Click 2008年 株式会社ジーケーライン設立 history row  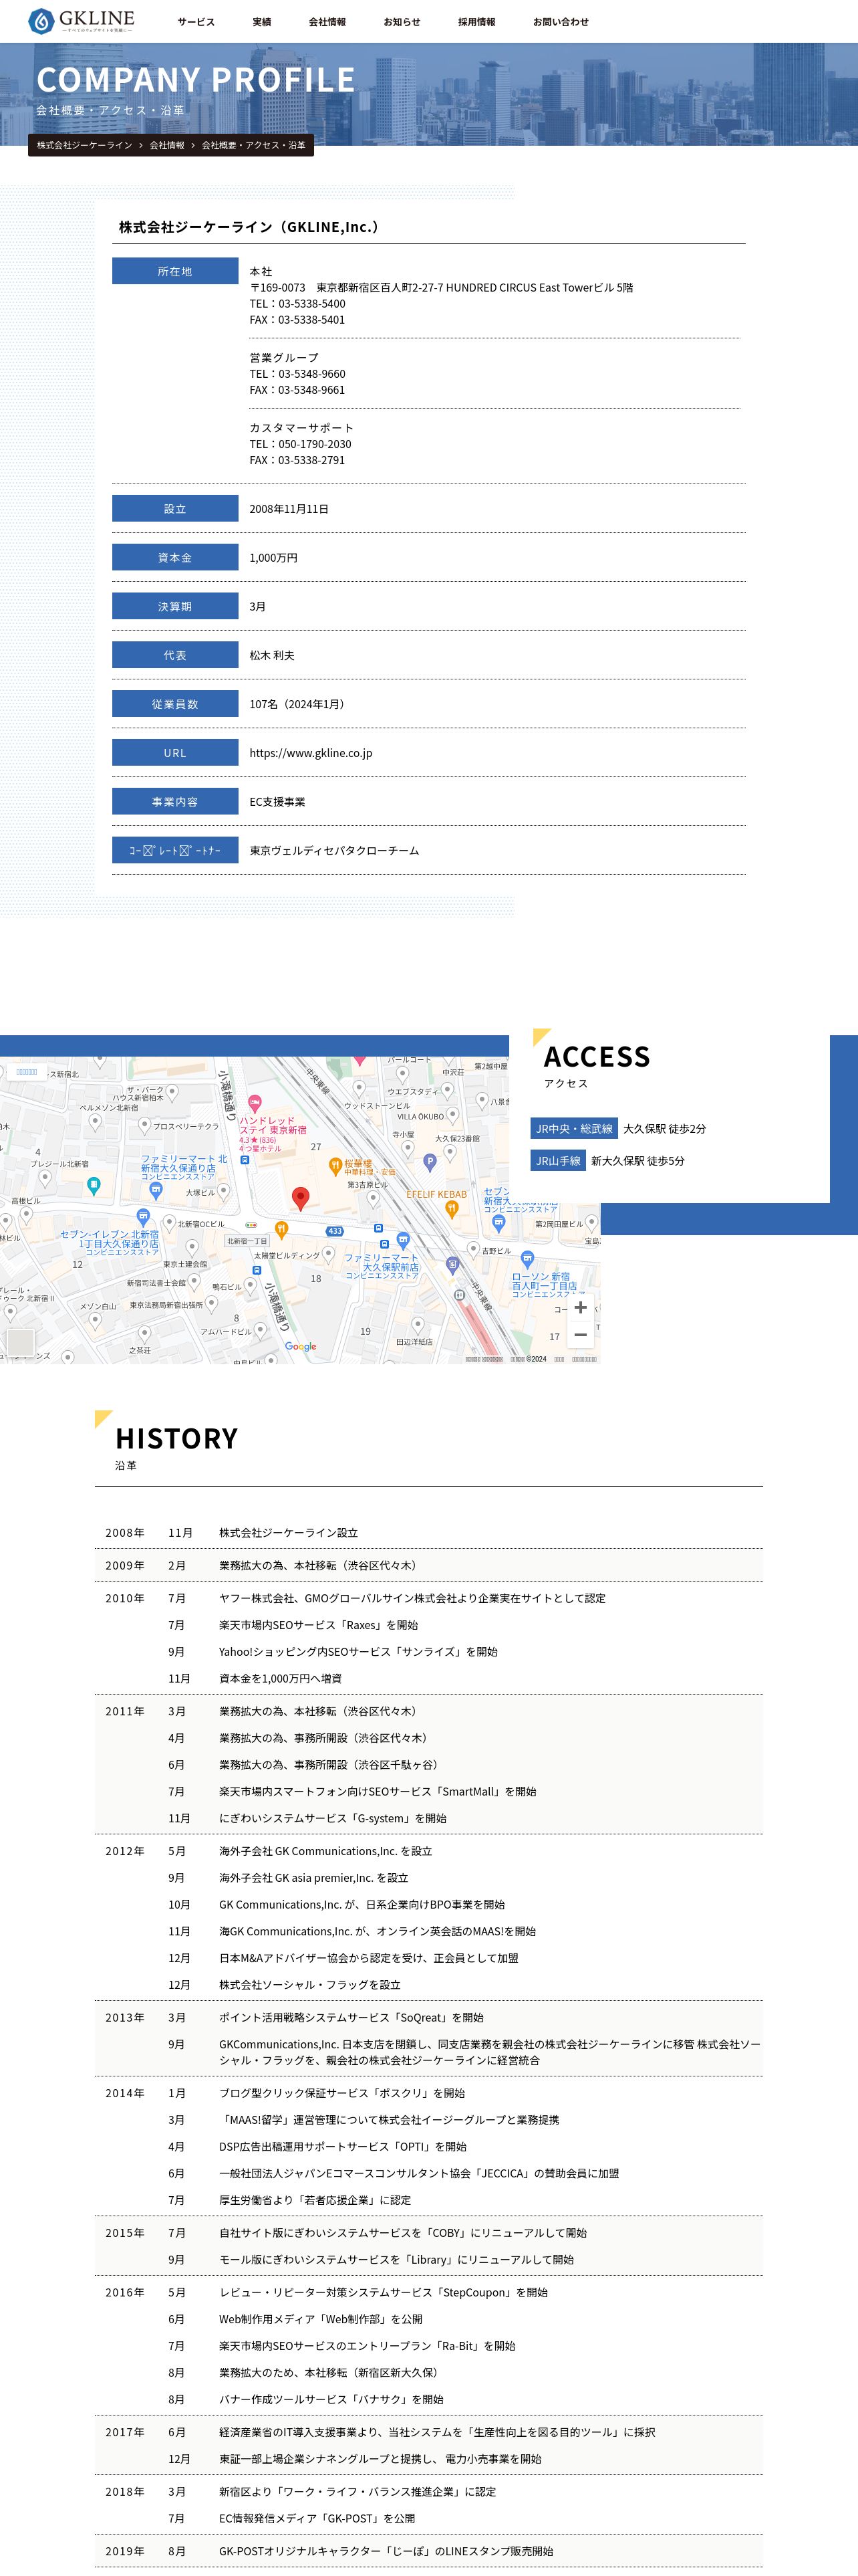point(428,1532)
